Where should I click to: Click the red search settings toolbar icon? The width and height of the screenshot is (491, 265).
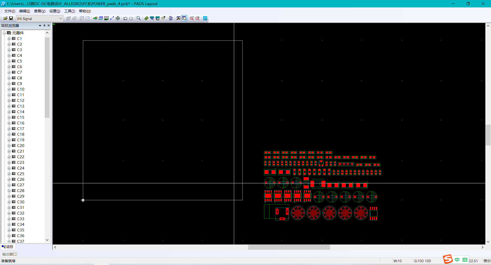tap(198, 18)
